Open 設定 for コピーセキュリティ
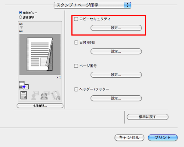The width and height of the screenshot is (184, 147). point(116,28)
